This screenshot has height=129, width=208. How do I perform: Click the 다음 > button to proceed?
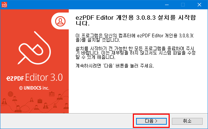coord(151,121)
